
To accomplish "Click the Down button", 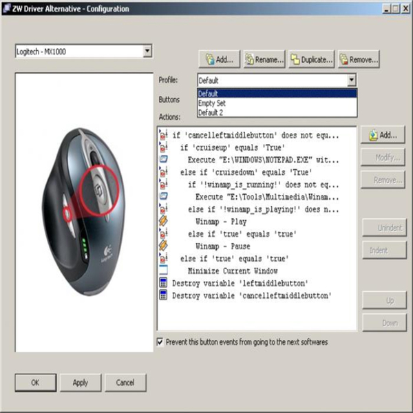I will (384, 323).
